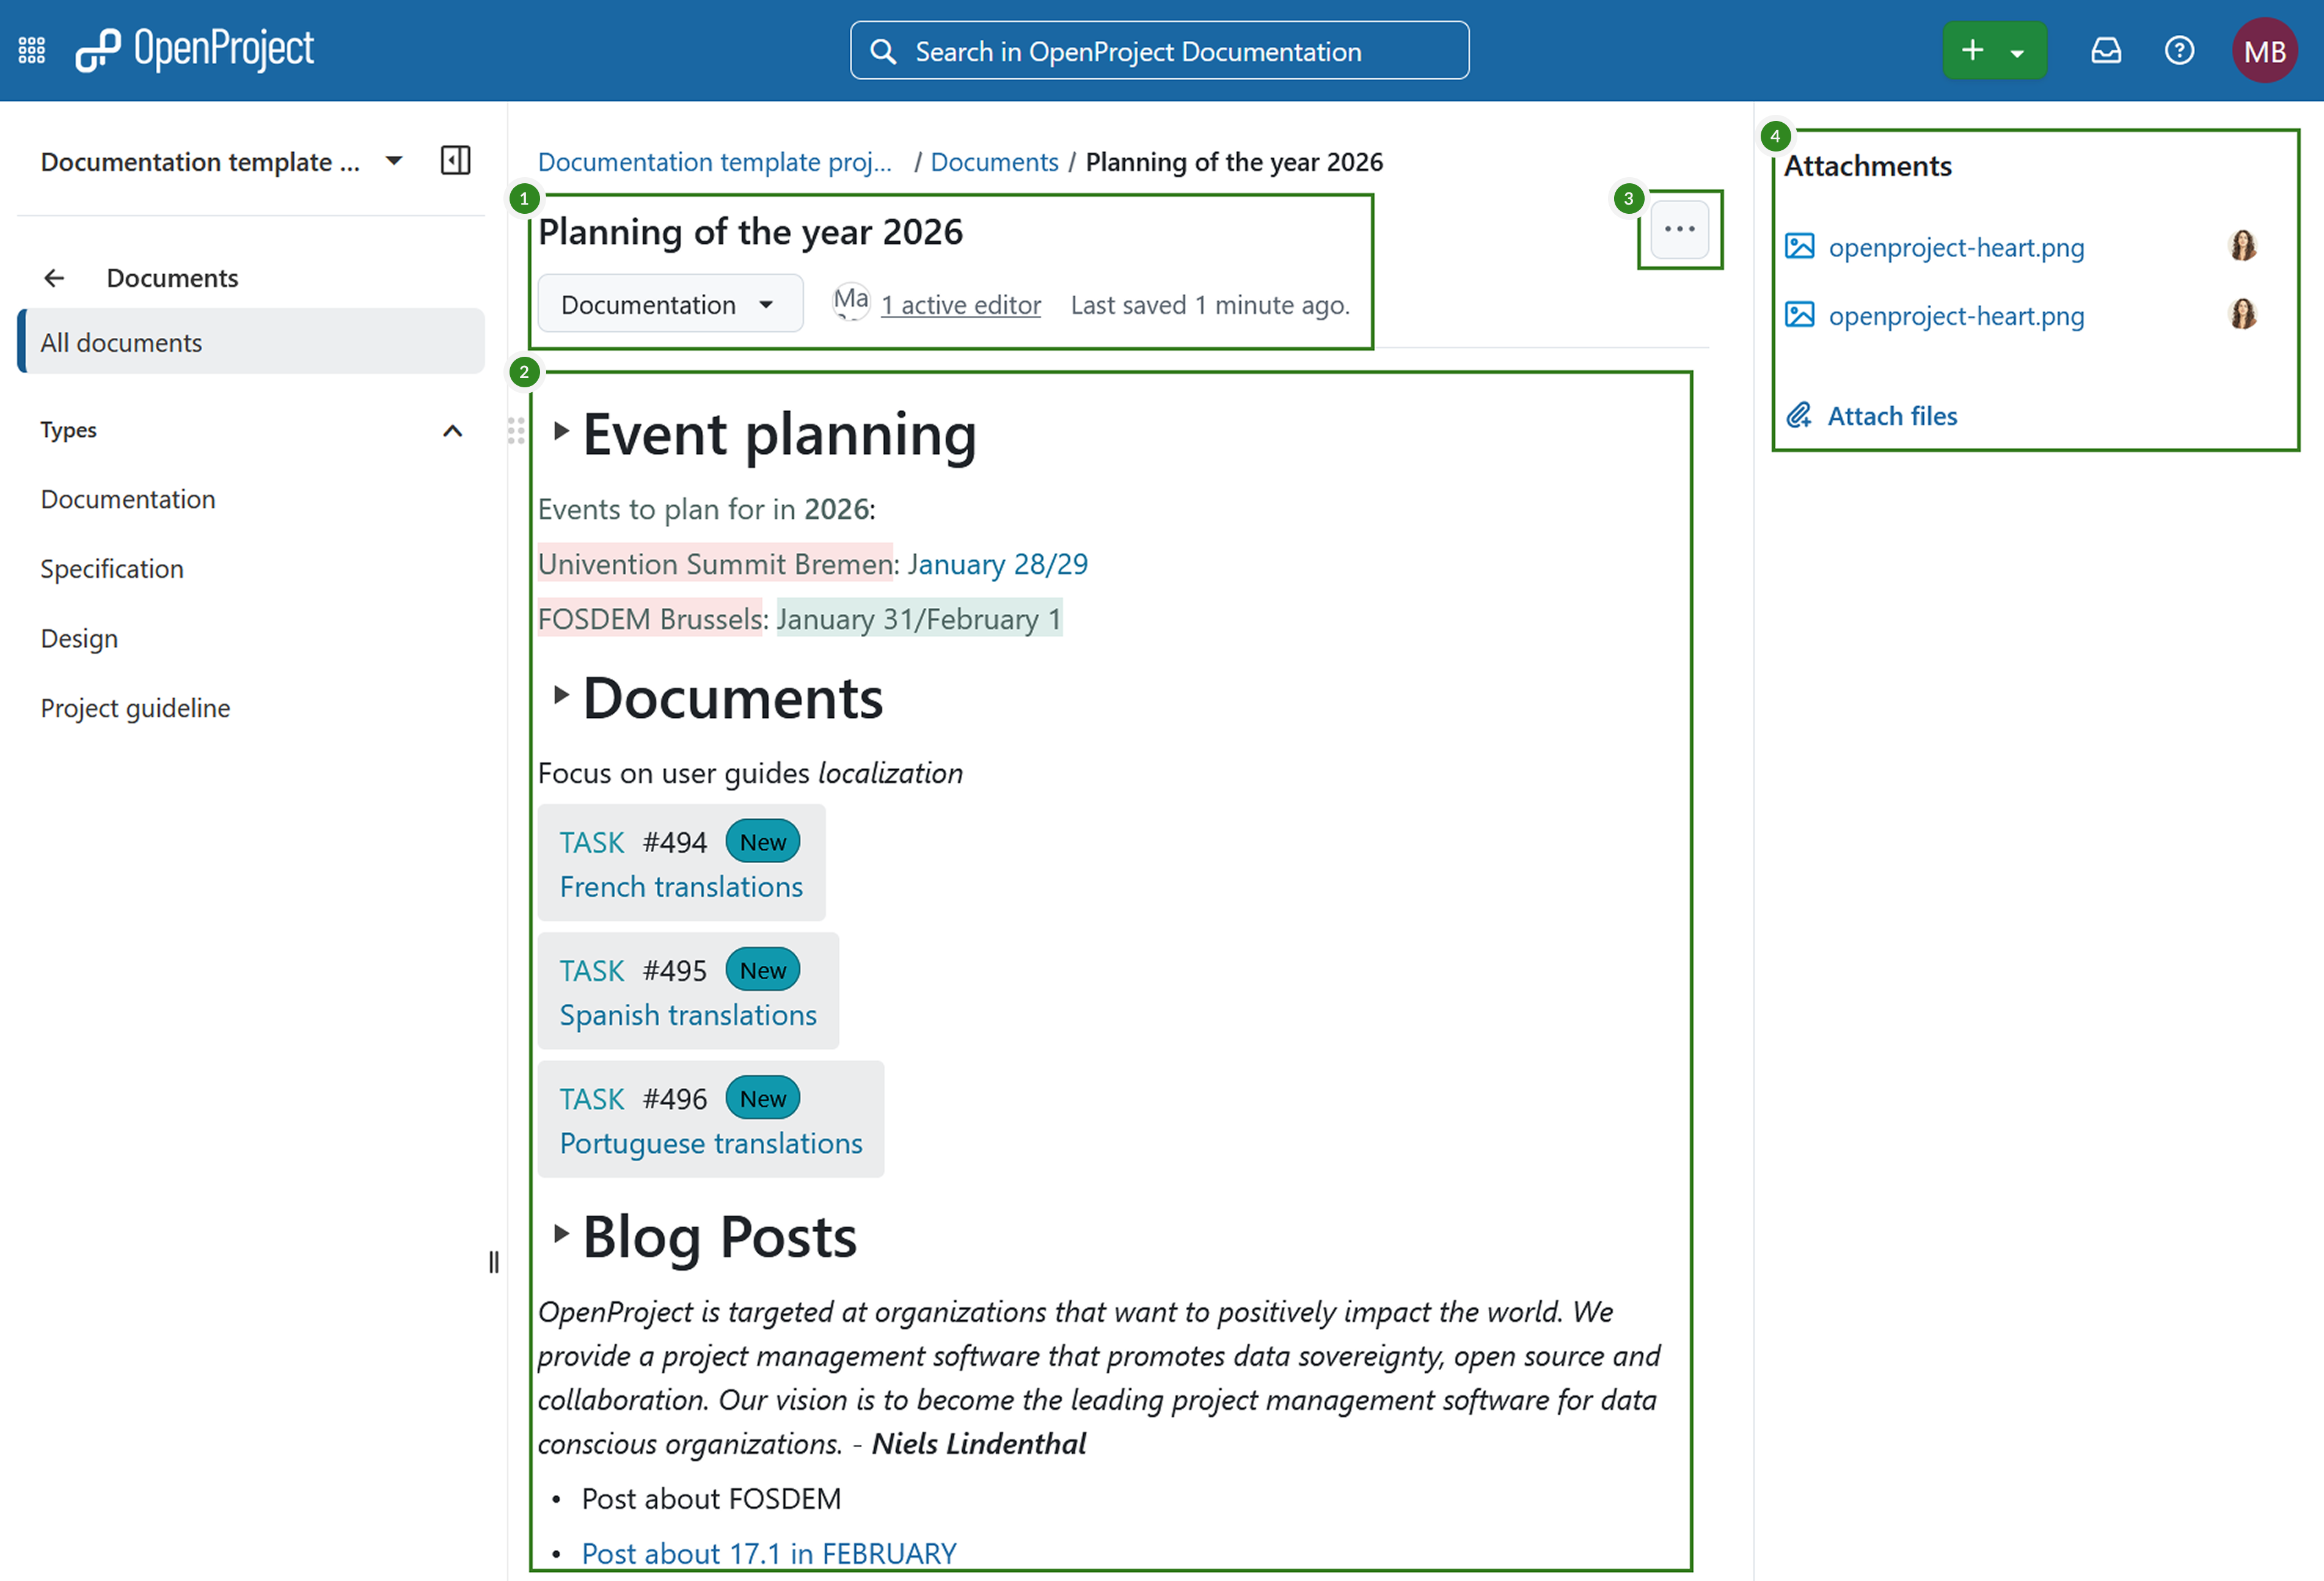Collapse the left sidebar panel icon
This screenshot has width=2324, height=1581.
[x=455, y=160]
